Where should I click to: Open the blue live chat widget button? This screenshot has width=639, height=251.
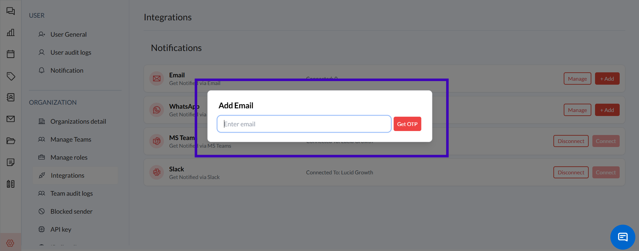pyautogui.click(x=622, y=237)
